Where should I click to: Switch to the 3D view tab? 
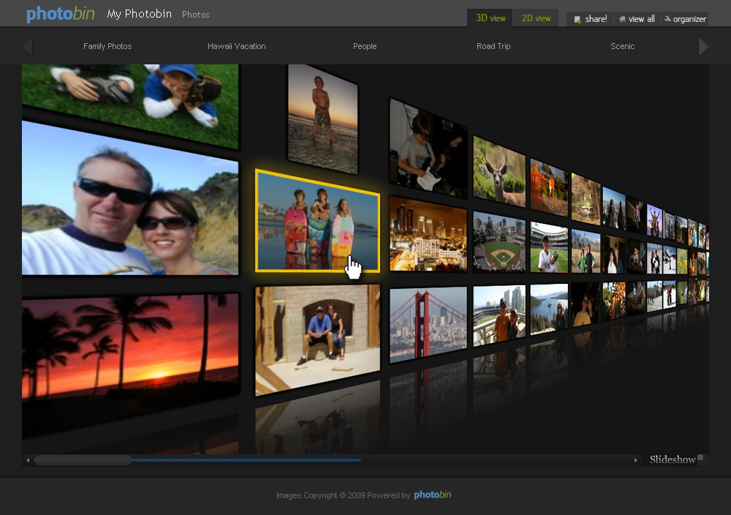(x=490, y=18)
